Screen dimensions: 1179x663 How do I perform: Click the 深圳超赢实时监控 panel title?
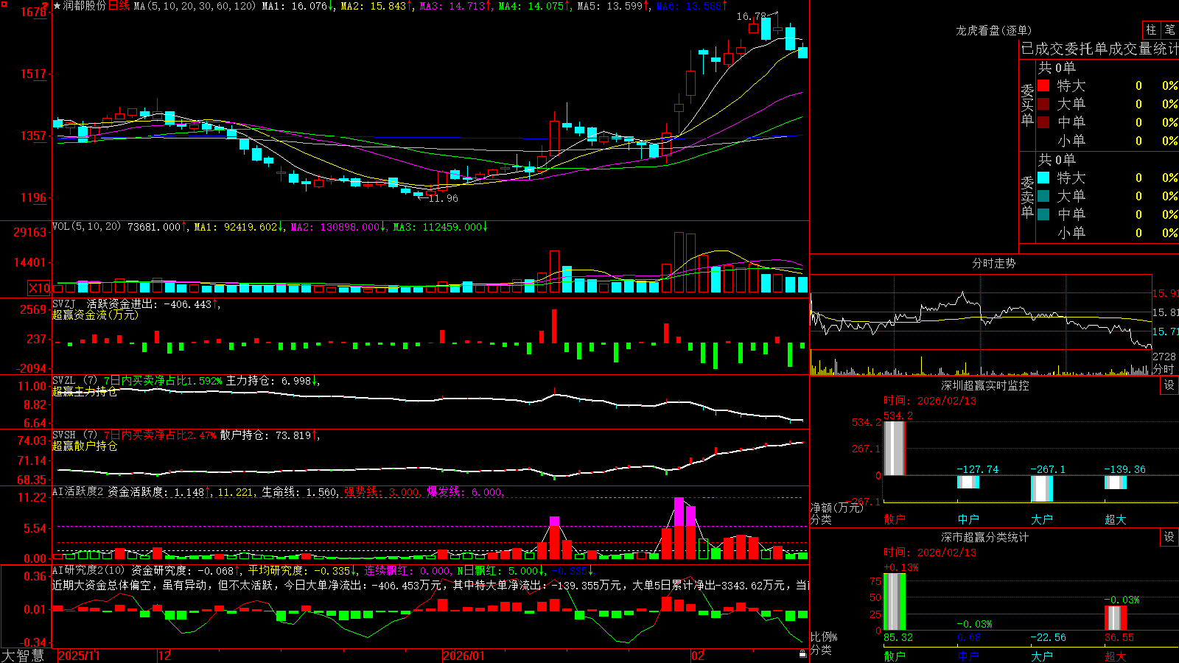click(x=984, y=385)
